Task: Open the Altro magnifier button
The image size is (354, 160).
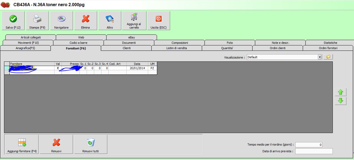Action: [110, 21]
